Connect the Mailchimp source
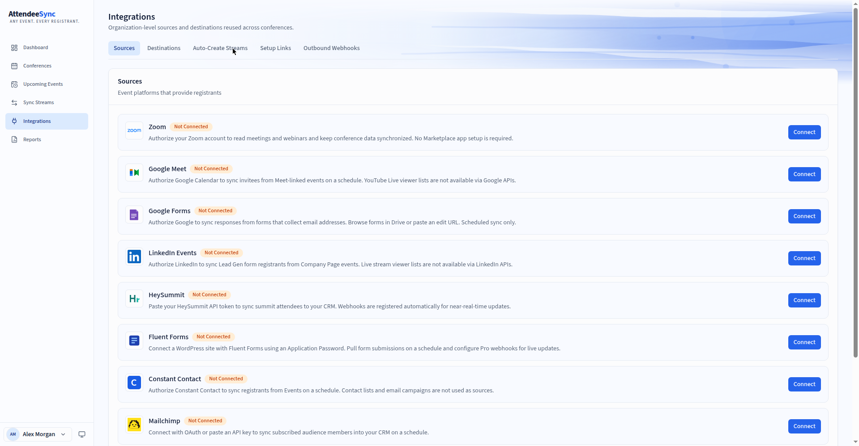 tap(804, 426)
